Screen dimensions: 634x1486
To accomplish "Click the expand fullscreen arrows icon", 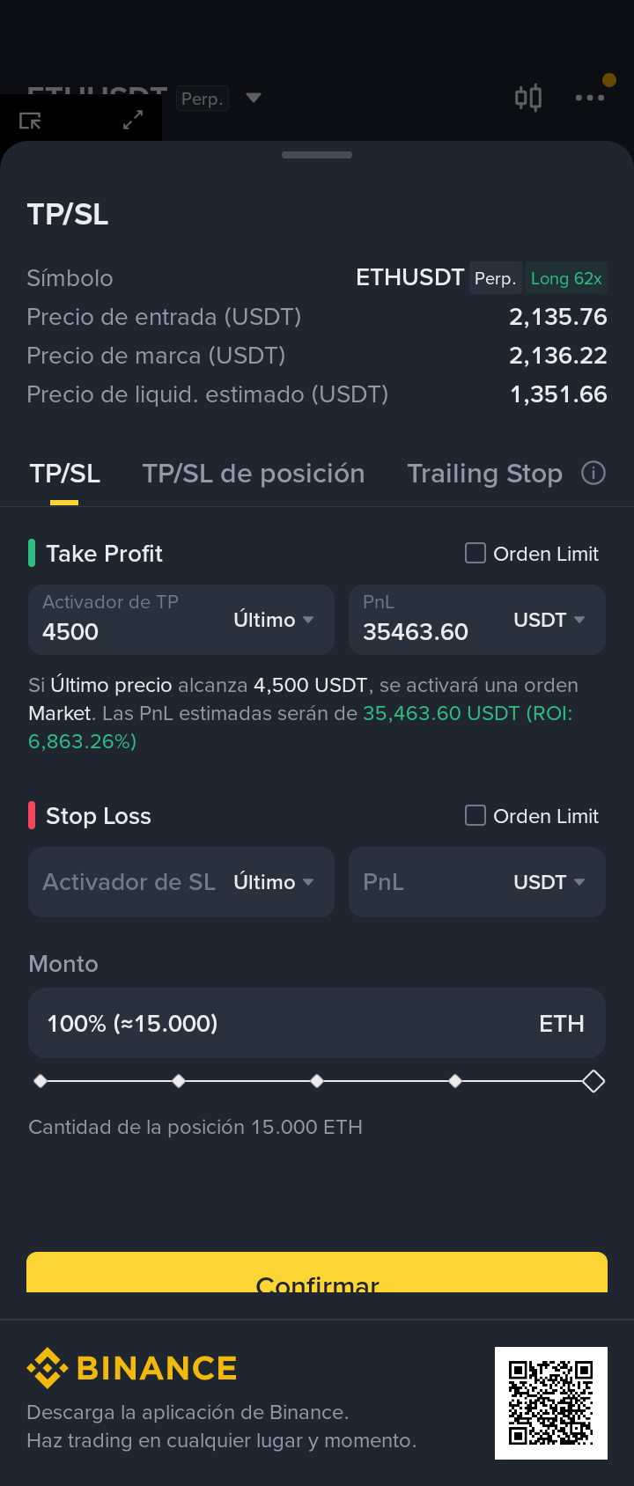I will click(x=133, y=120).
